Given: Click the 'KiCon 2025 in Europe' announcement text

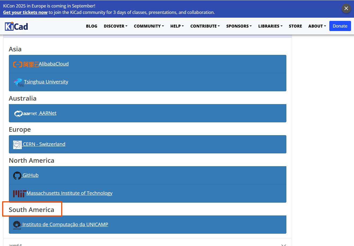Looking at the screenshot, I should pos(49,6).
